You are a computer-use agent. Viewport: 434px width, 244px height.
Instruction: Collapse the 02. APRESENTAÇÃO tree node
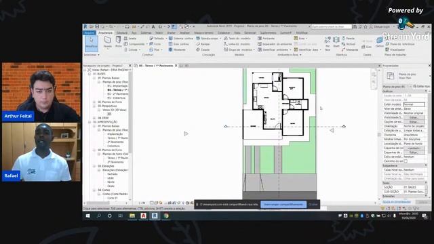(90, 122)
